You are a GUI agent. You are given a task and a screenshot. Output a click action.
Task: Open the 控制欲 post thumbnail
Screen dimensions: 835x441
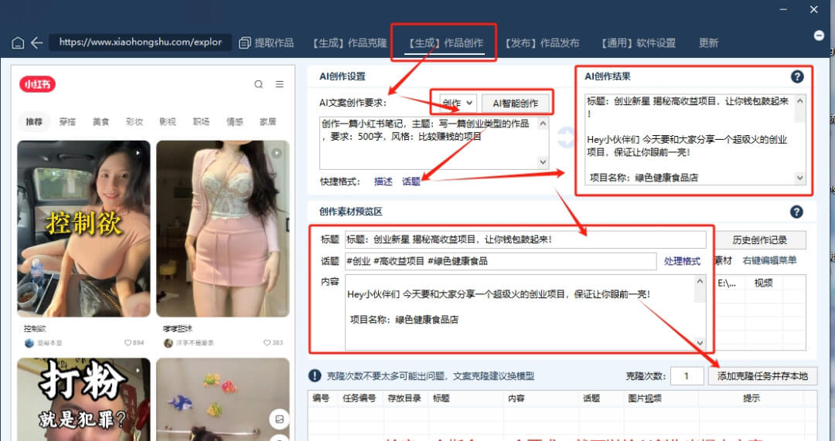coord(83,229)
